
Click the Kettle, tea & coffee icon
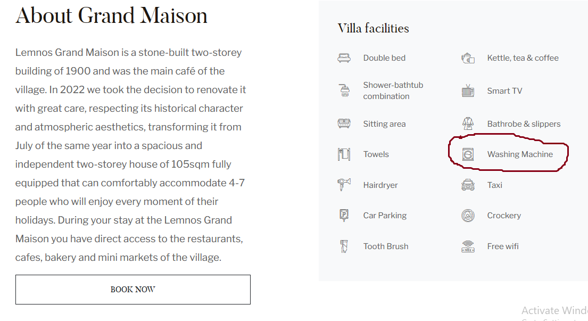tap(468, 58)
